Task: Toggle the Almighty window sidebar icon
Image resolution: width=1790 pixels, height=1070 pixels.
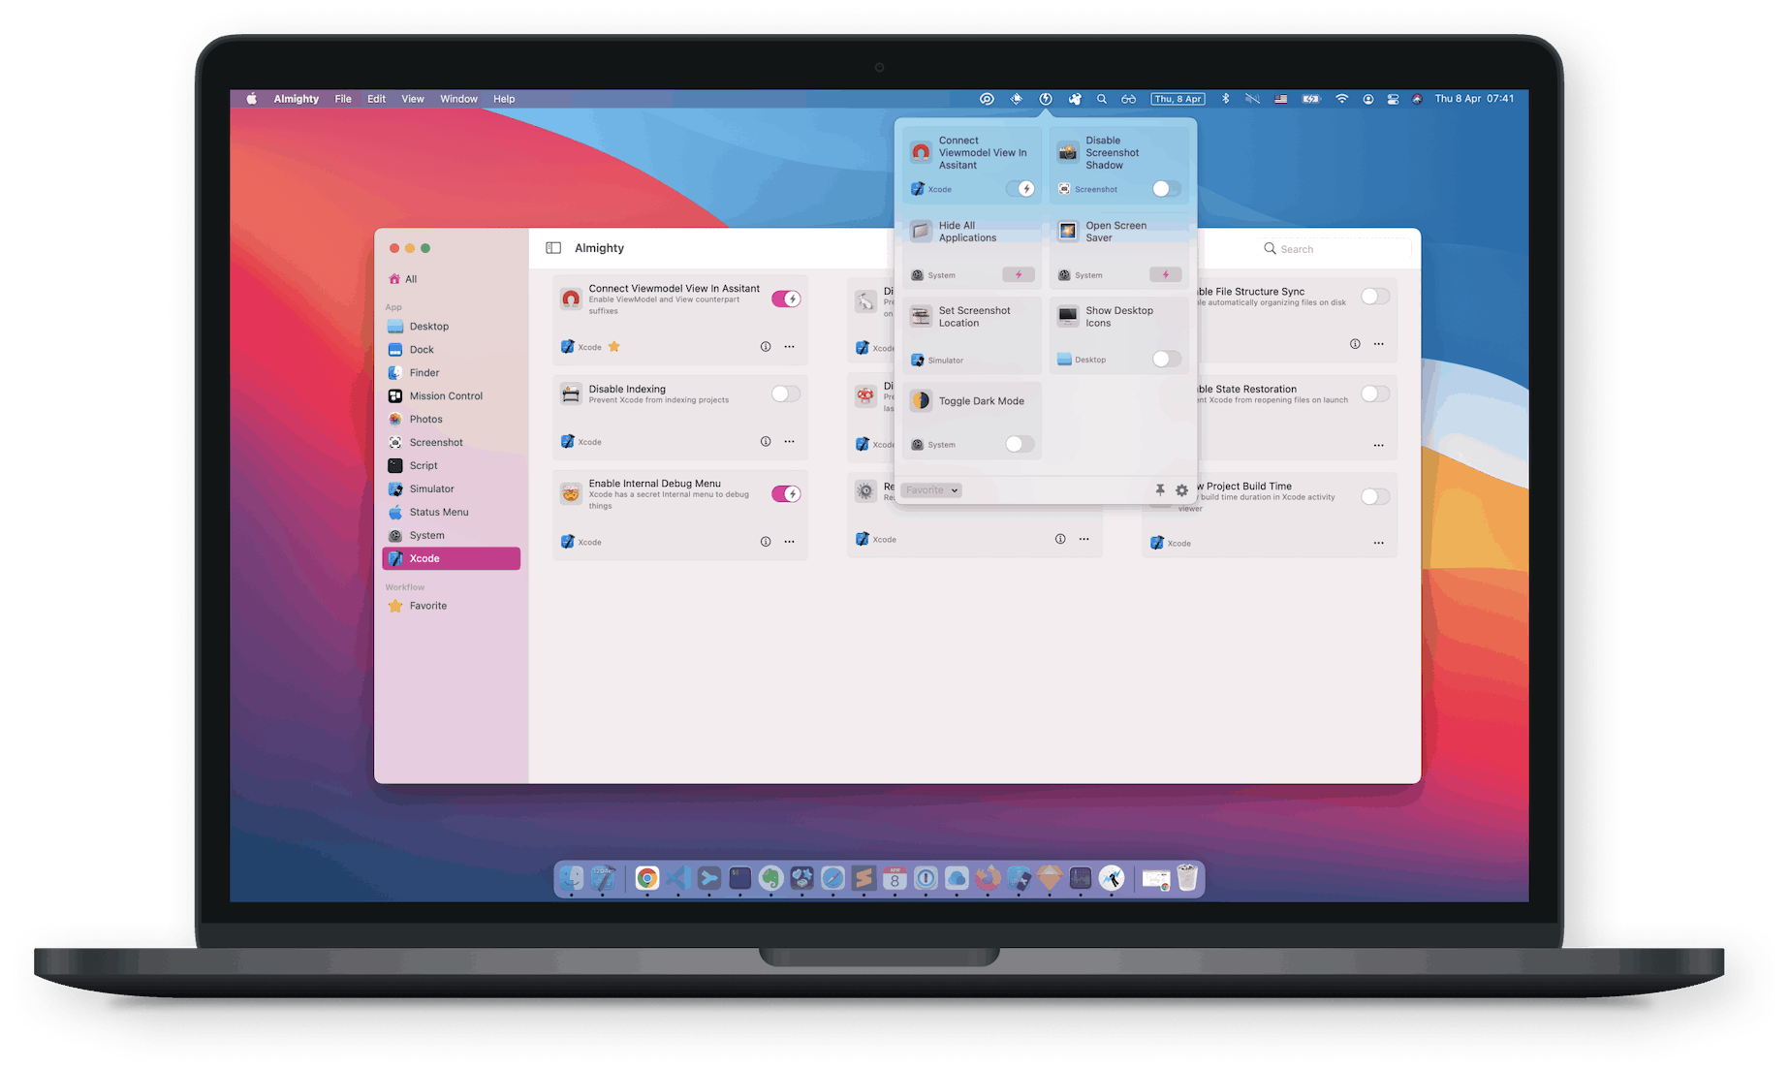Action: tap(553, 248)
